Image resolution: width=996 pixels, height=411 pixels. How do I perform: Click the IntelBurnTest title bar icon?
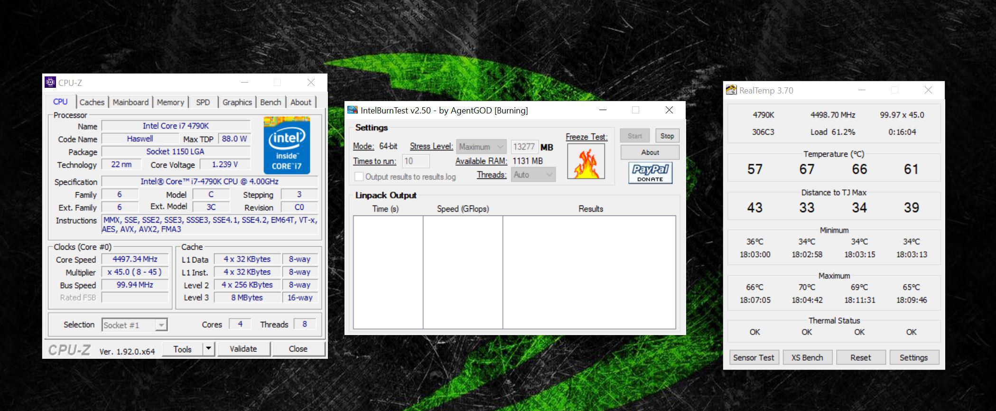tap(352, 110)
